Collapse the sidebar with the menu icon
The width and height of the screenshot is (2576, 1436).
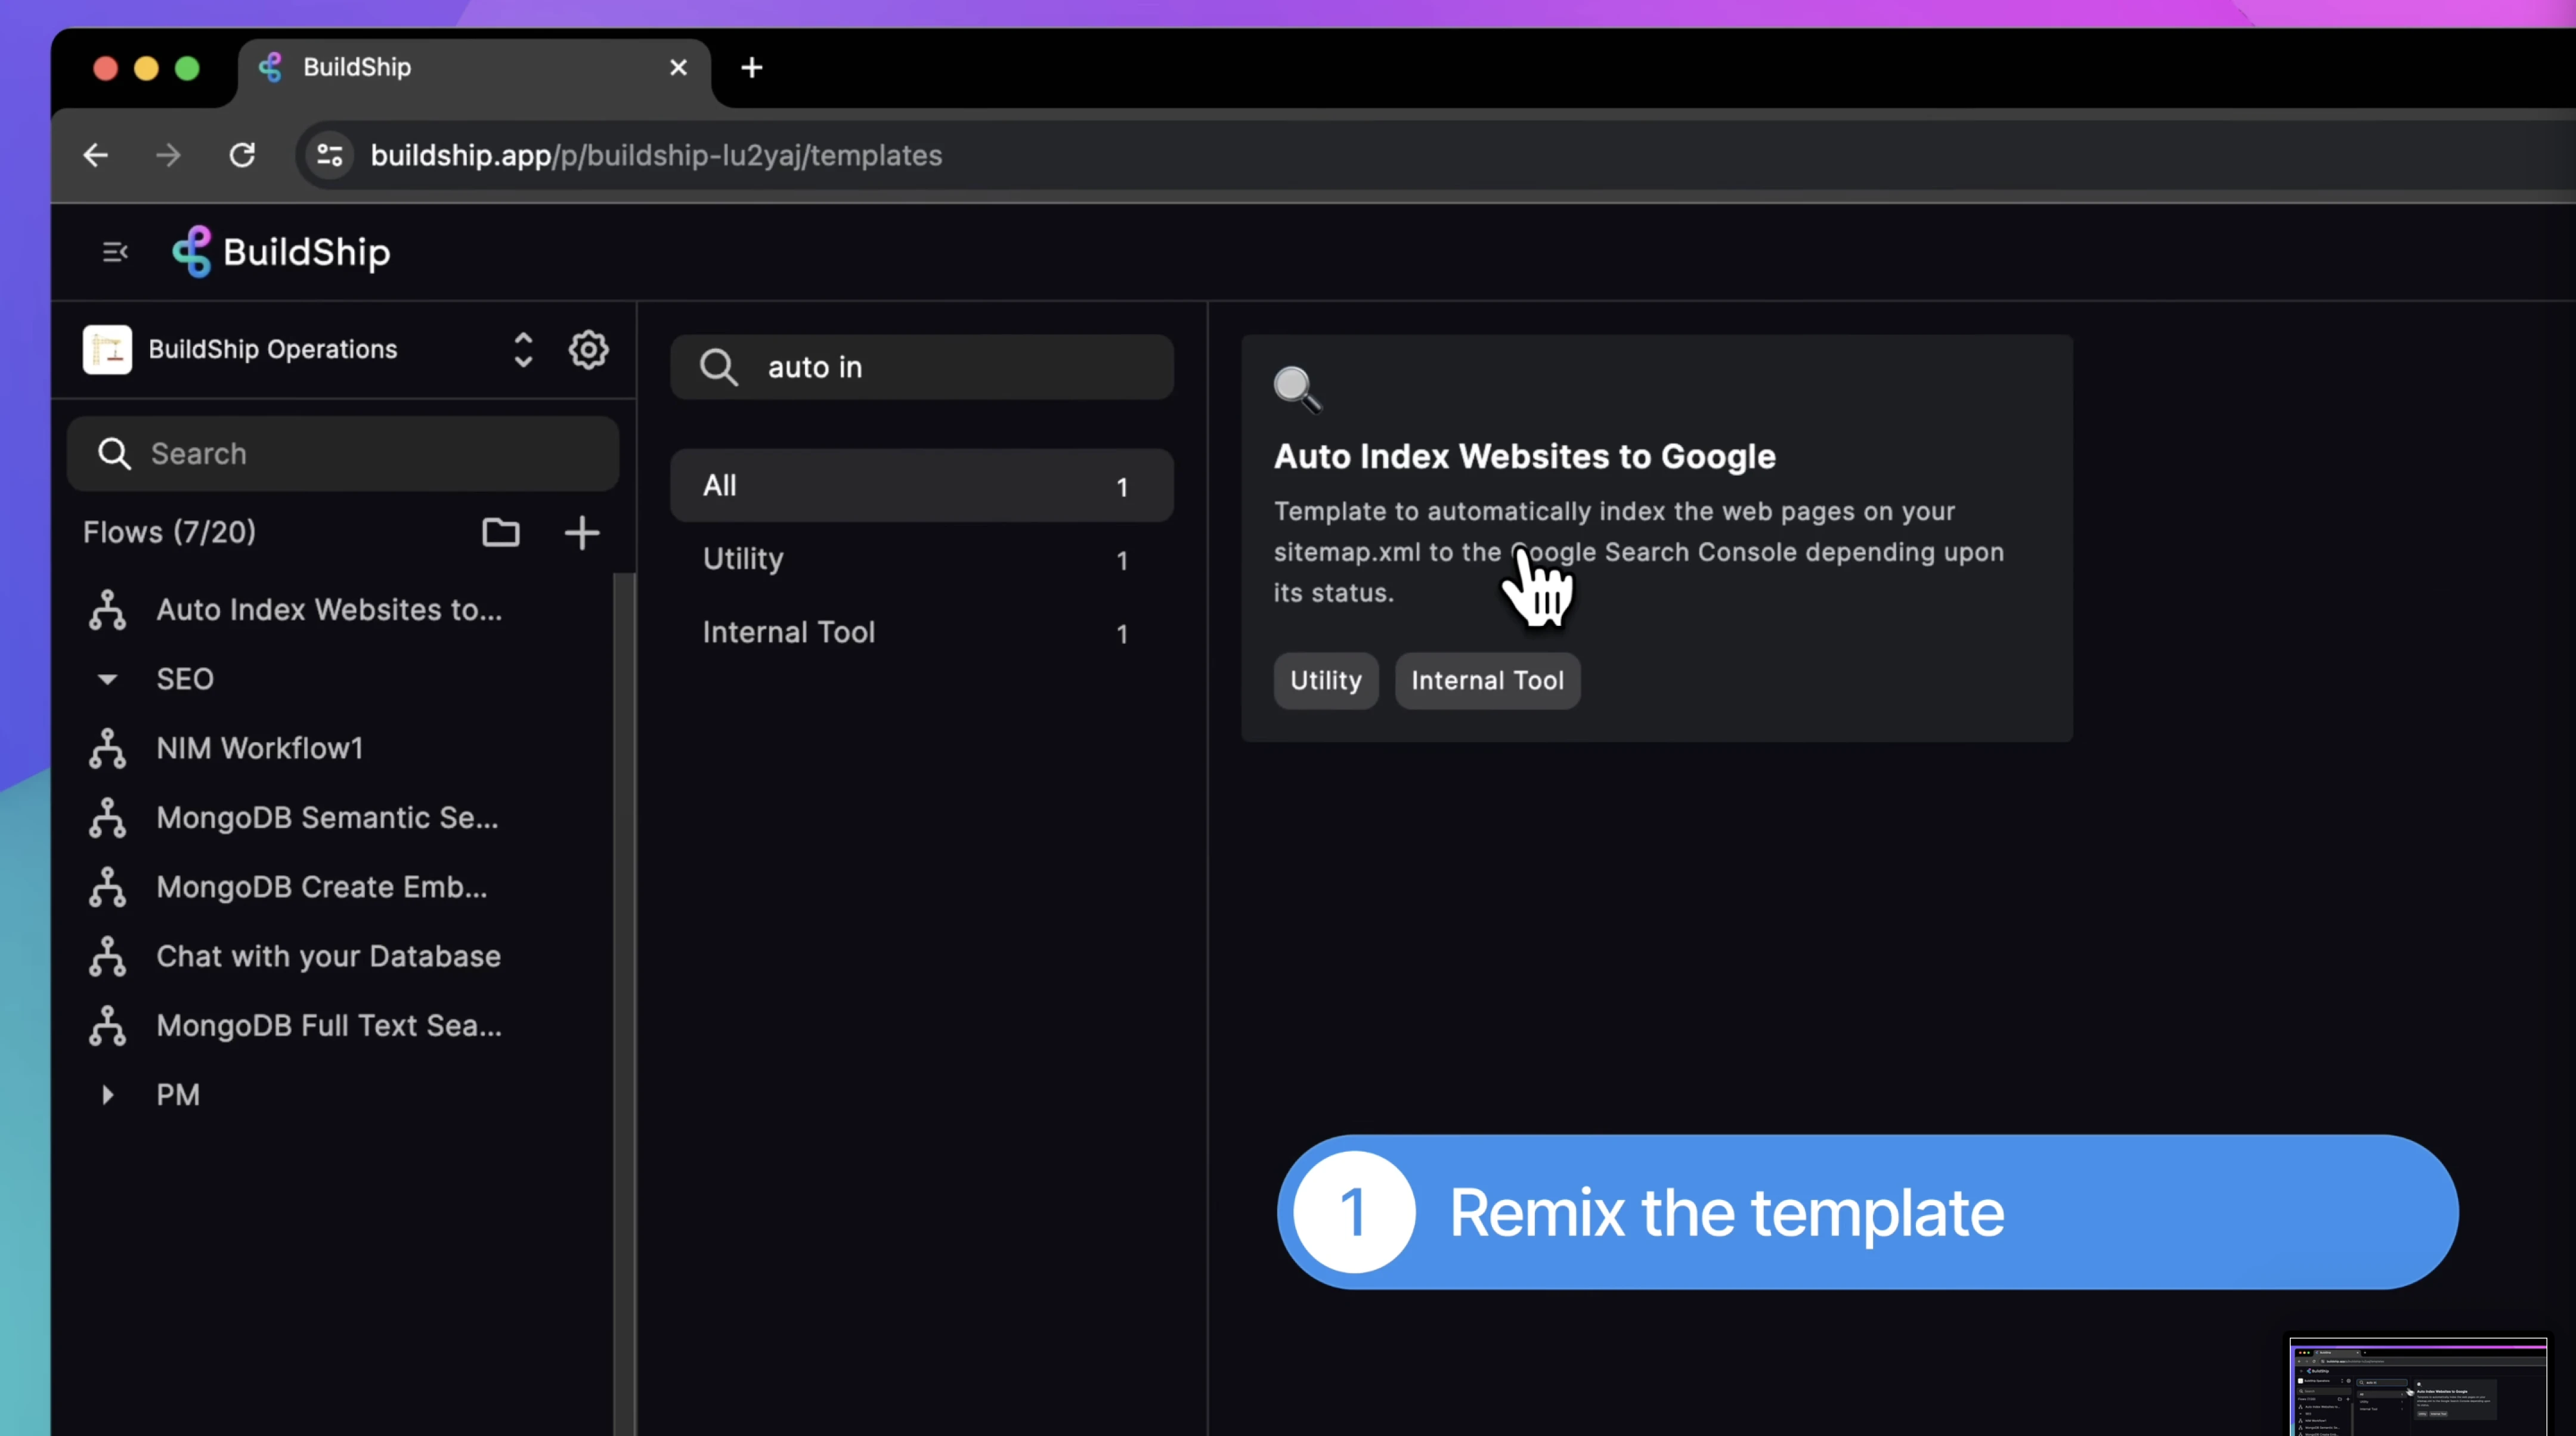(x=115, y=252)
